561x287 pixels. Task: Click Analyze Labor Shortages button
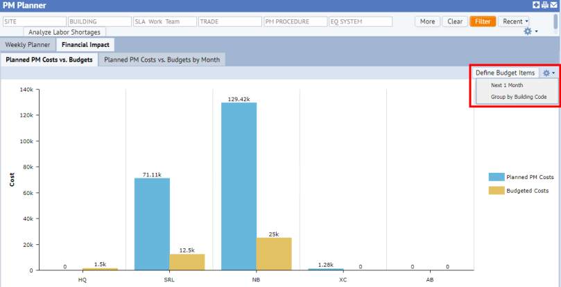point(64,32)
